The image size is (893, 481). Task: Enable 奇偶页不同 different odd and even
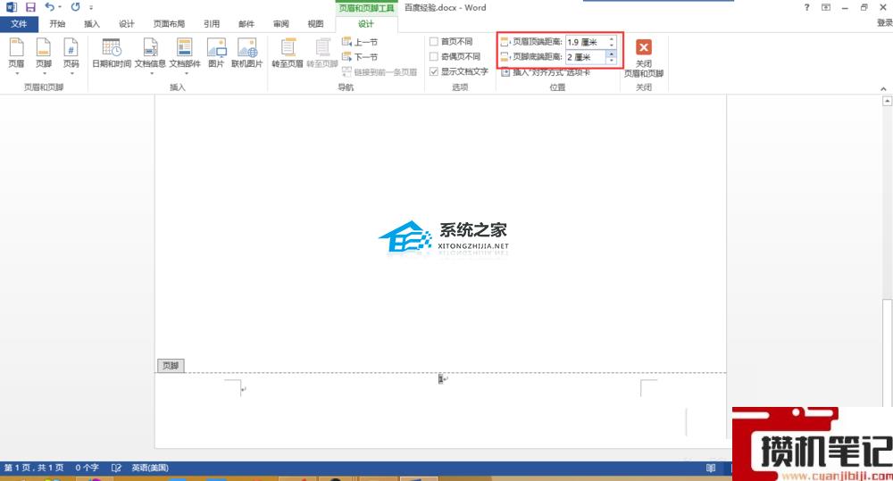coord(455,56)
